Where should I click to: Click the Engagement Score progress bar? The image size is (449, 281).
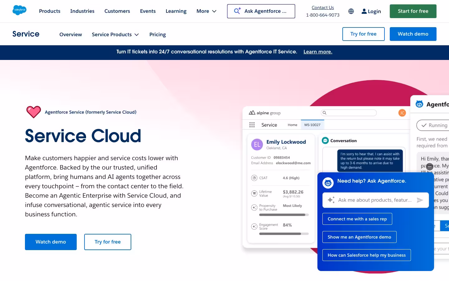(x=284, y=234)
